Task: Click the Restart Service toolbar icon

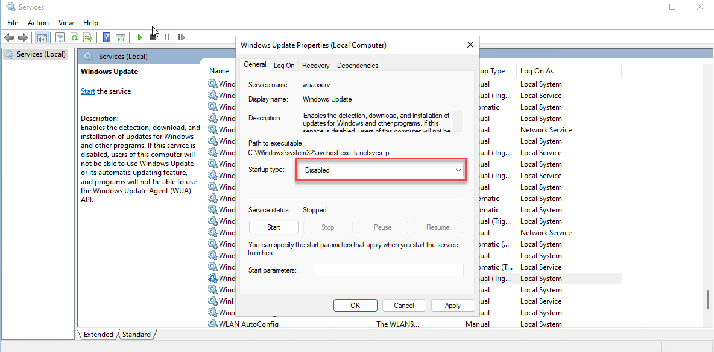Action: (x=182, y=37)
